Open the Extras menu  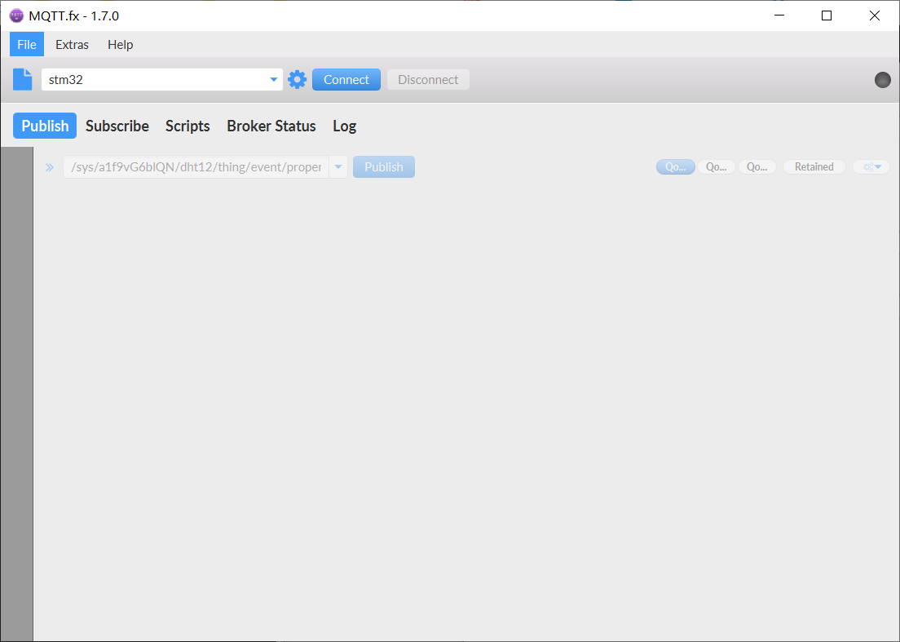tap(73, 44)
